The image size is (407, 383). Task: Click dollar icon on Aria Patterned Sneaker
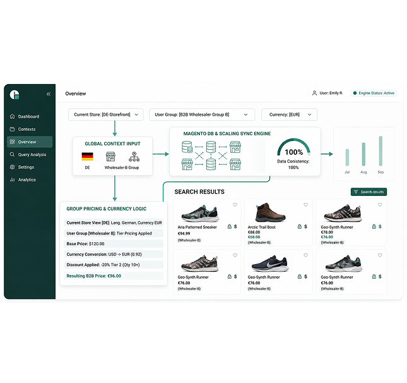pos(235,226)
